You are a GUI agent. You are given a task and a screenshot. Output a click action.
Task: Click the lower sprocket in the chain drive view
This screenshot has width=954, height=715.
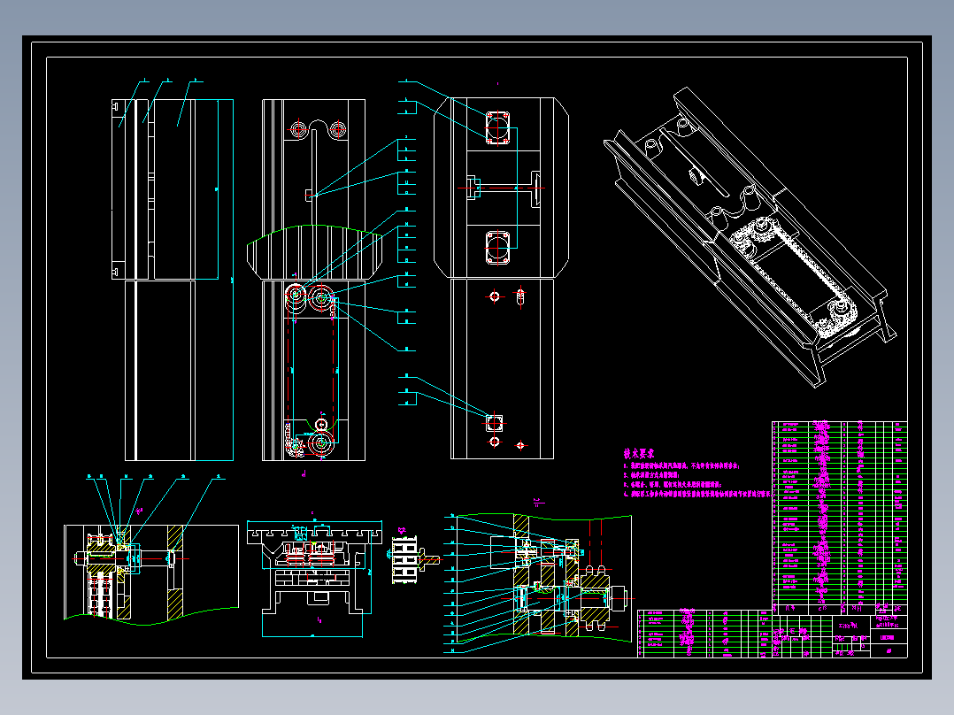click(x=320, y=444)
